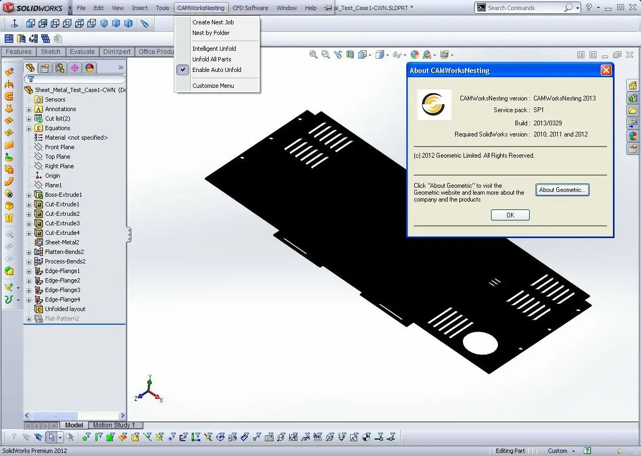The image size is (641, 456).
Task: Open the Display Style dropdown arrow
Action: tap(387, 55)
